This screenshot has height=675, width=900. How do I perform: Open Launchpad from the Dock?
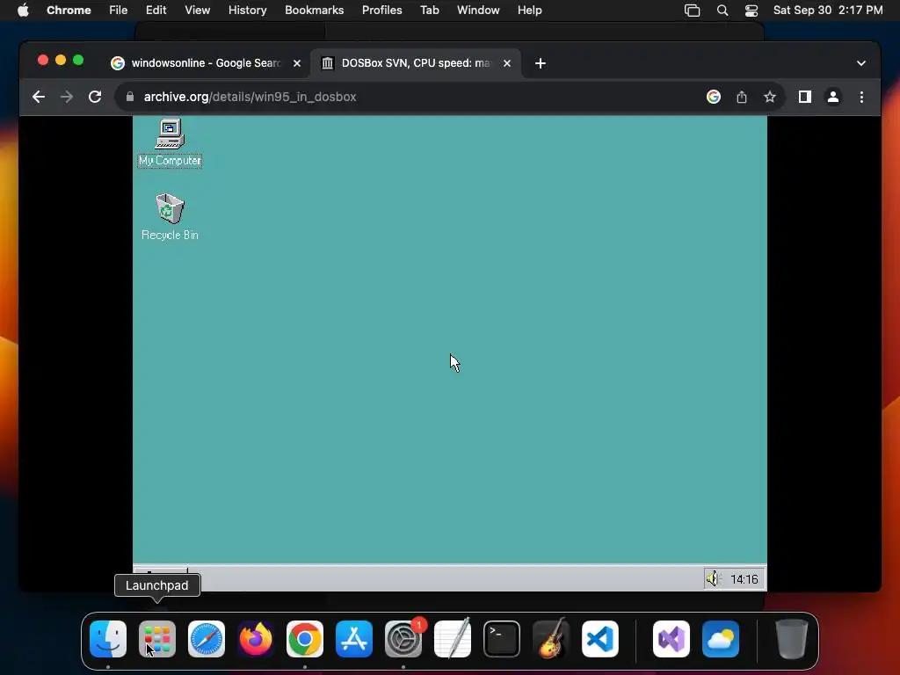pyautogui.click(x=157, y=639)
